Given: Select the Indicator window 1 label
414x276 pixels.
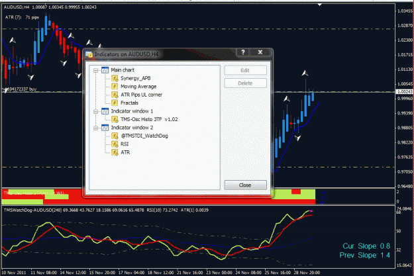Looking at the screenshot, I should tap(132, 111).
